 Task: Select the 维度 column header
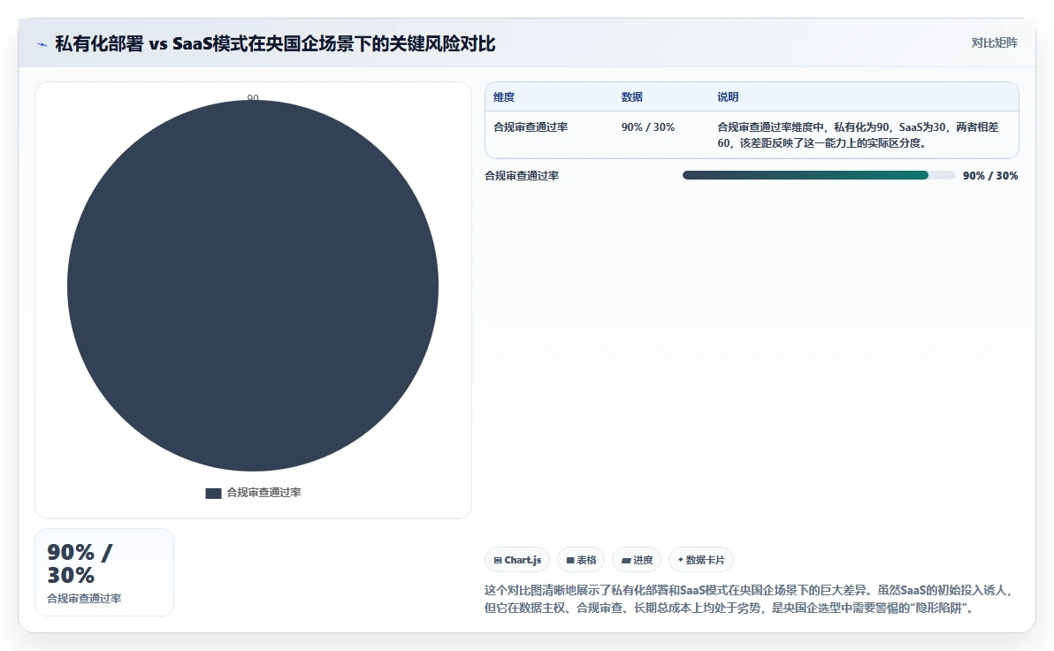(504, 96)
